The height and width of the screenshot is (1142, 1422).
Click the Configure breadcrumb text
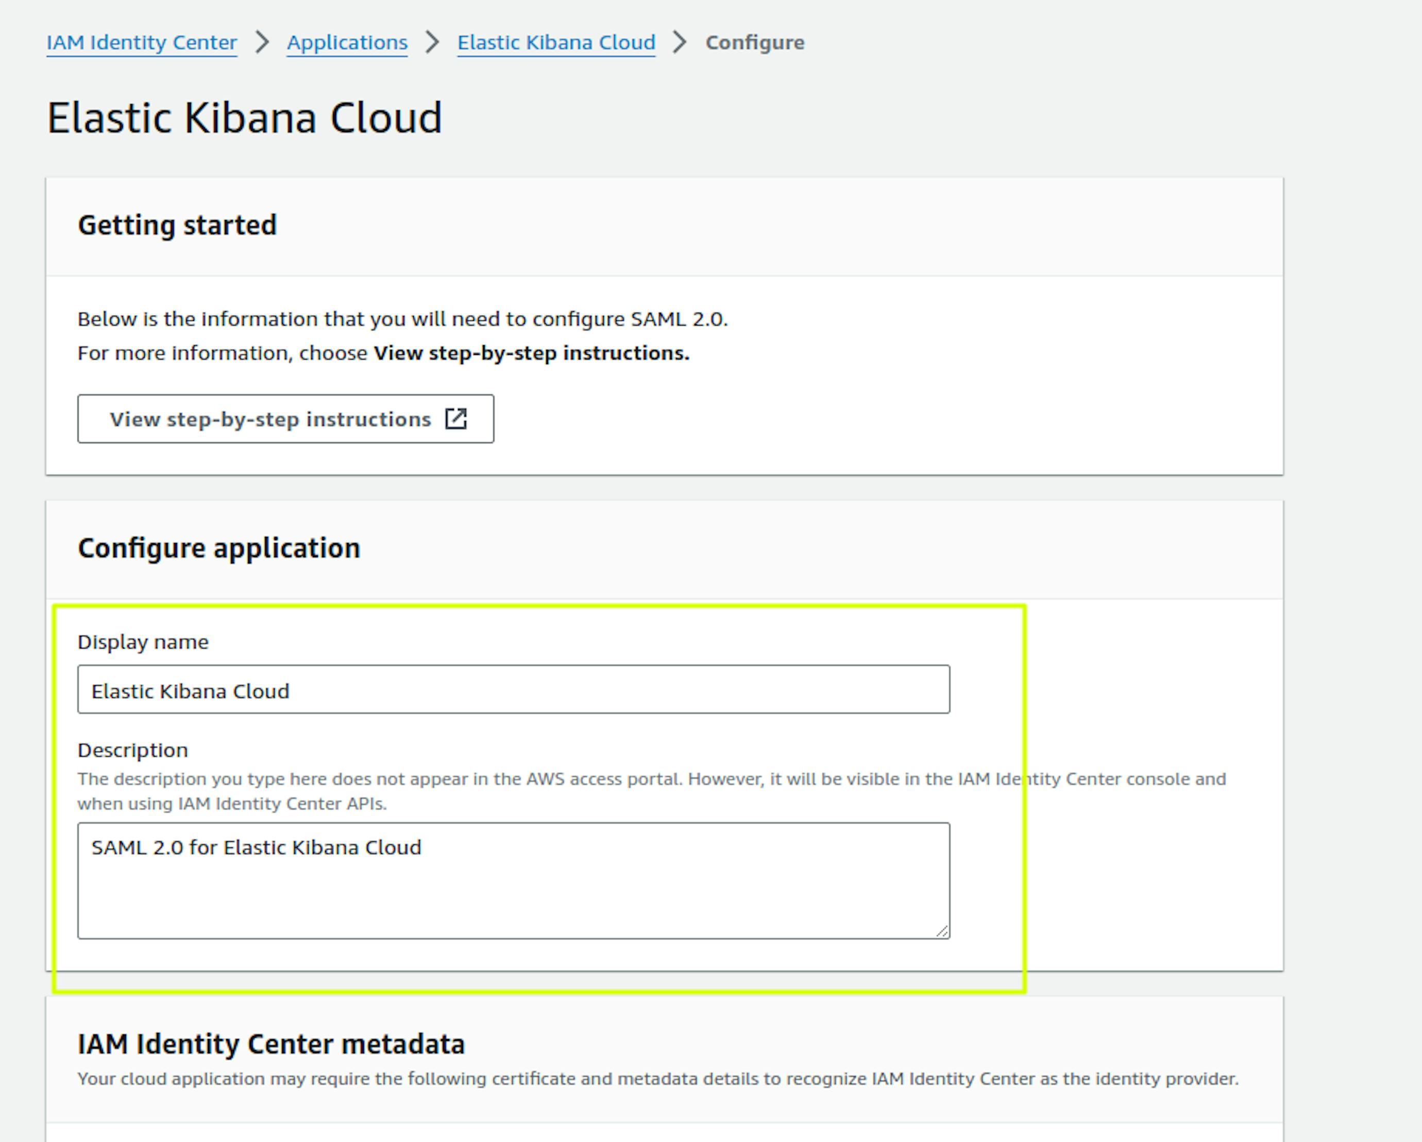754,42
